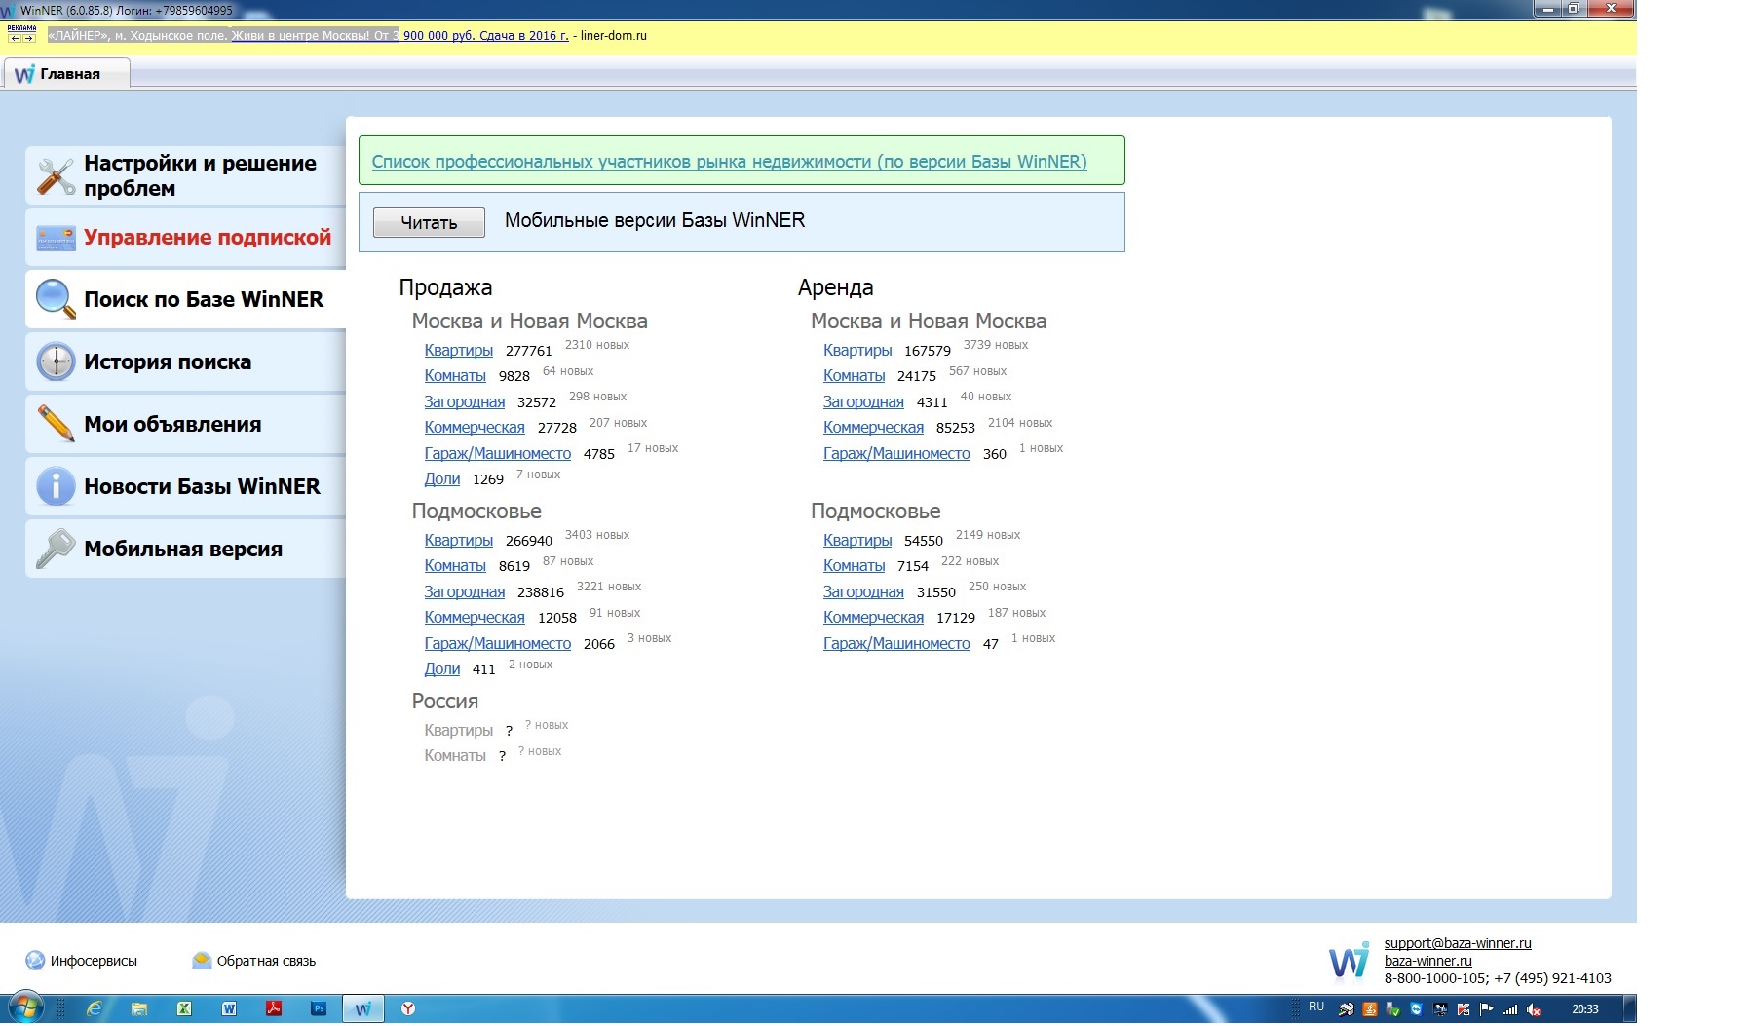This screenshot has width=1750, height=1026.
Task: Open Аренда Подмосковье Квартиры link
Action: [857, 540]
